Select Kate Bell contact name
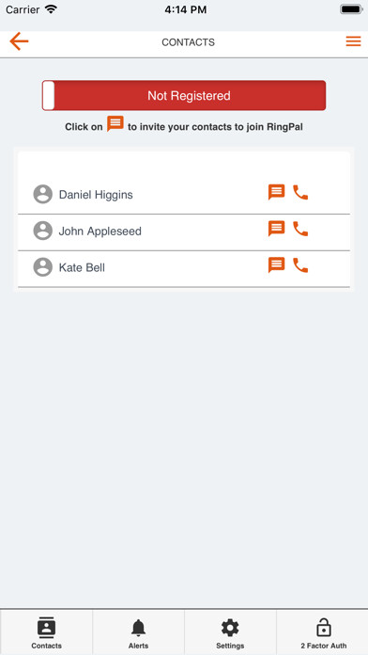The image size is (368, 655). [x=82, y=267]
